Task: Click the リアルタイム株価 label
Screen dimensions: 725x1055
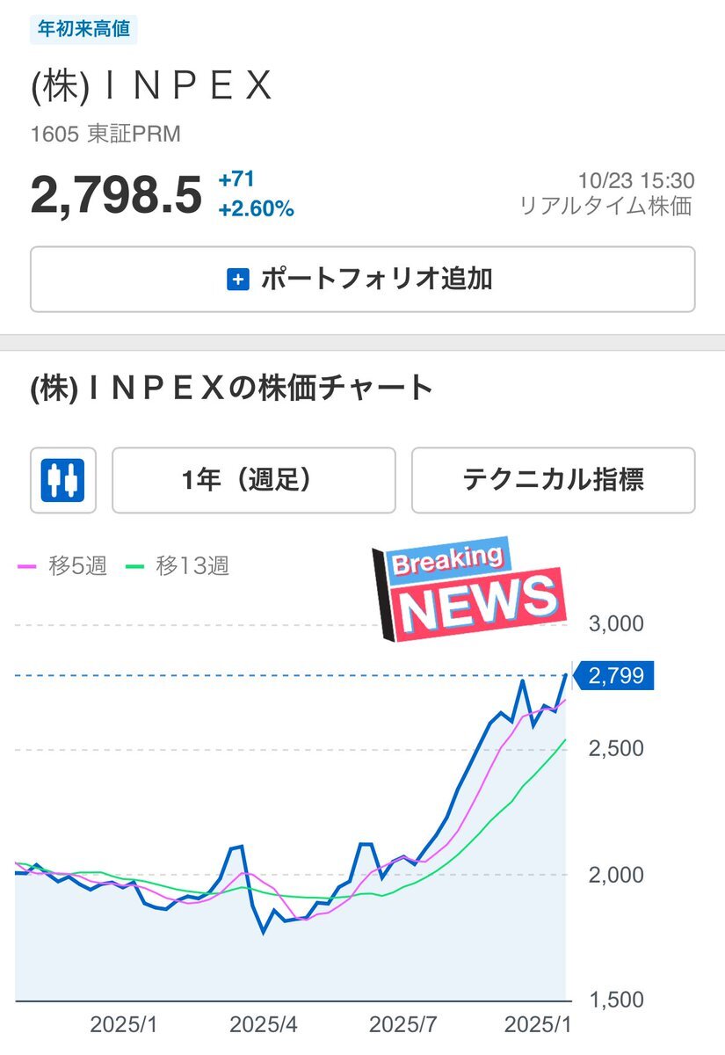Action: [605, 206]
